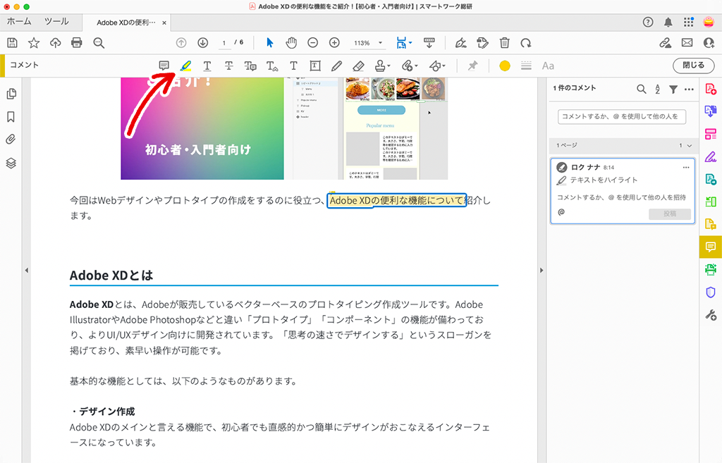Zoom in with the plus button

pyautogui.click(x=334, y=43)
